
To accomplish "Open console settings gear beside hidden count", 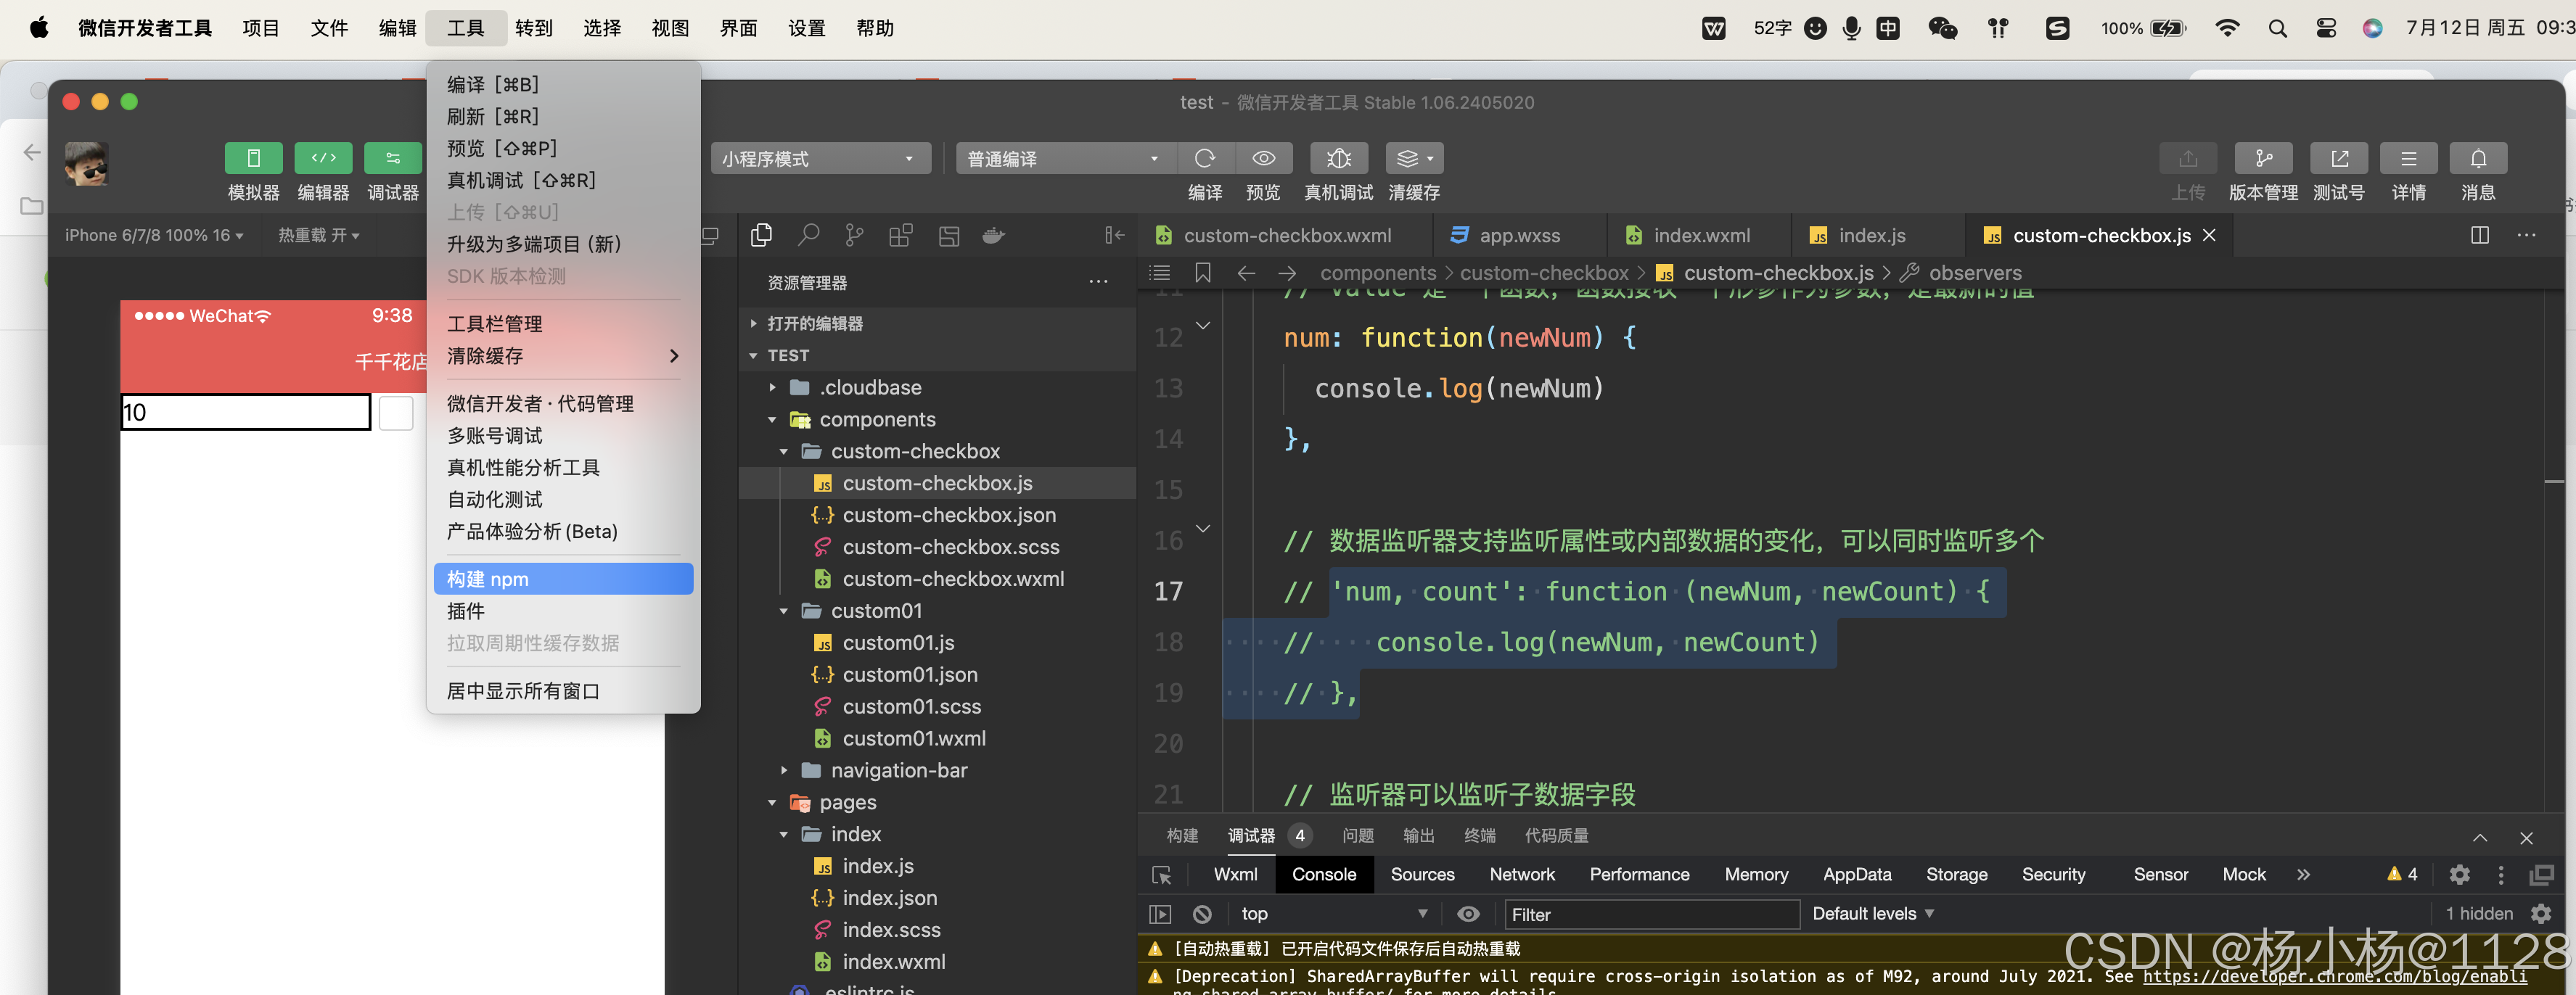I will pos(2541,914).
